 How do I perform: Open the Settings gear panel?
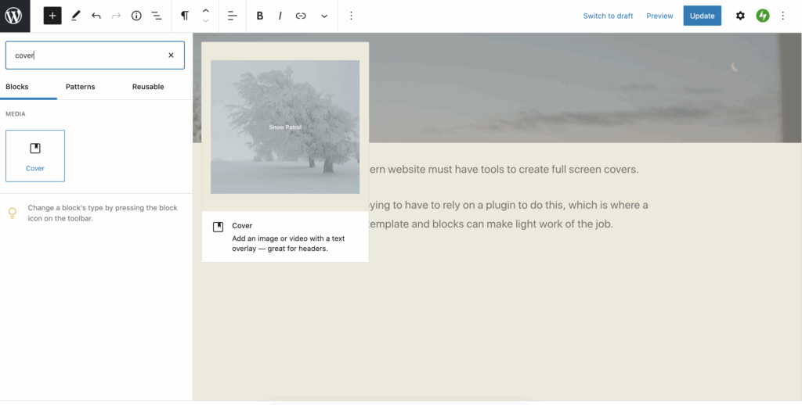[740, 16]
